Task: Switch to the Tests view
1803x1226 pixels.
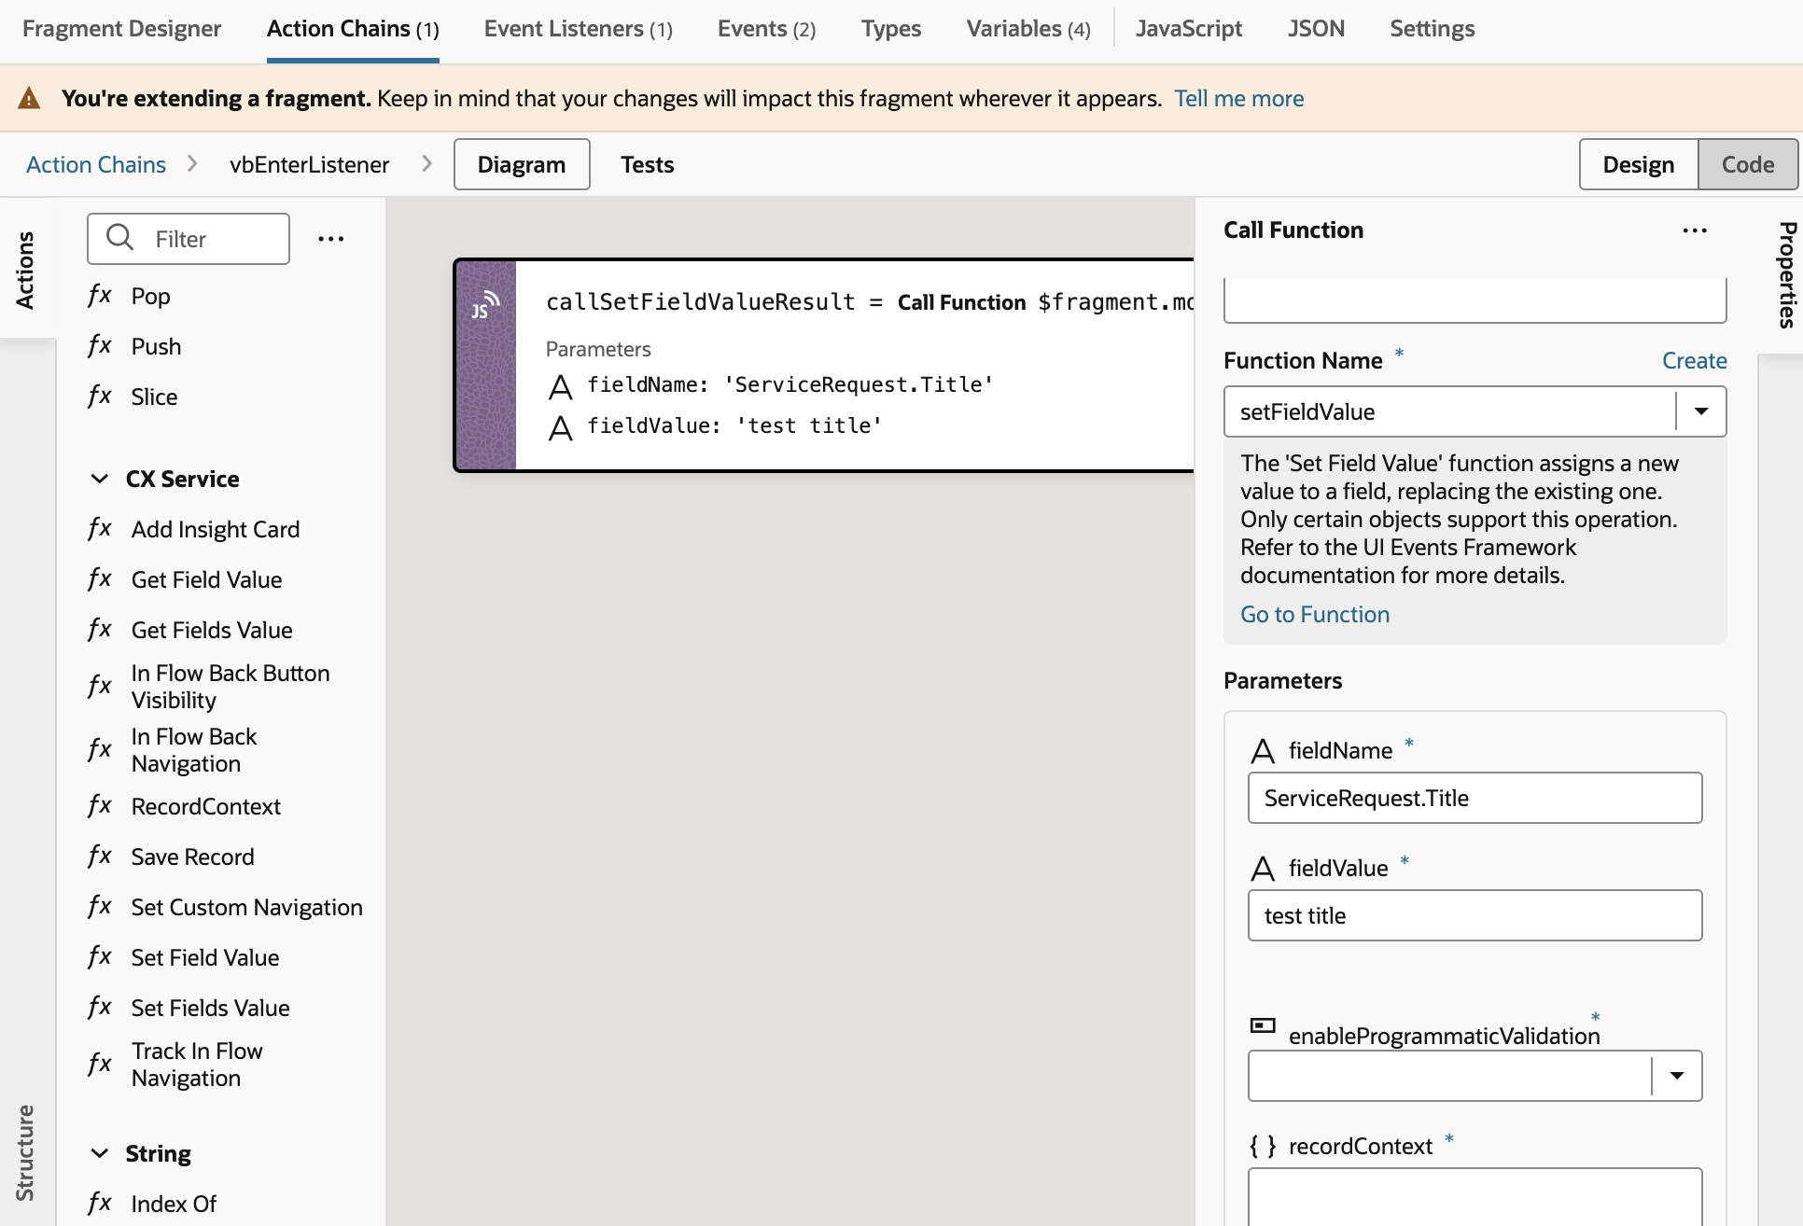Action: (648, 164)
